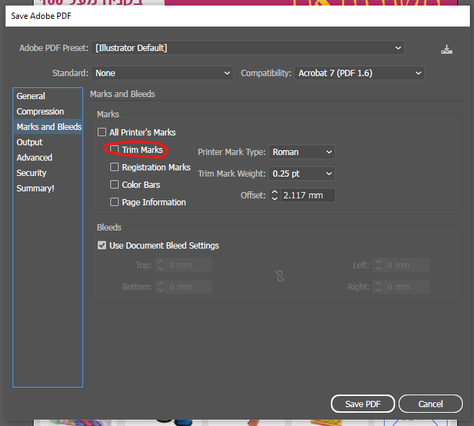Image resolution: width=474 pixels, height=426 pixels.
Task: Click the Left bleed field
Action: pos(407,265)
